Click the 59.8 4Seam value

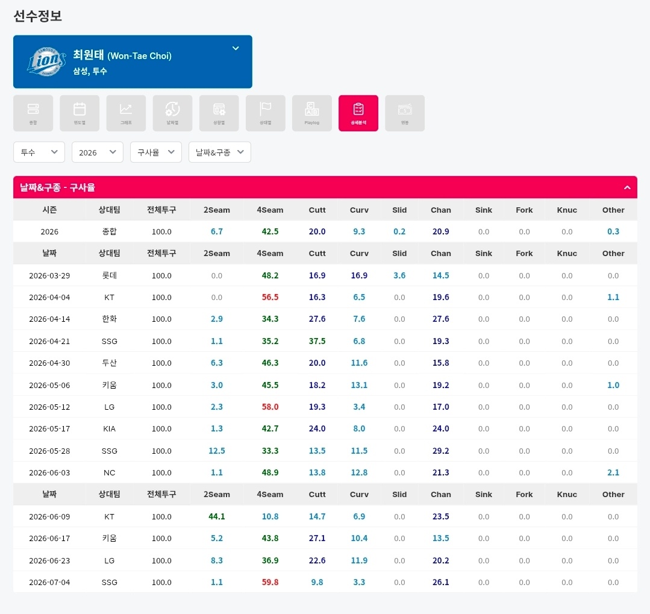(x=270, y=582)
